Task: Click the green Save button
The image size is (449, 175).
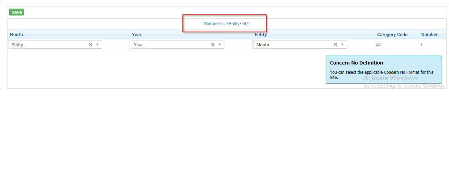Action: [16, 12]
